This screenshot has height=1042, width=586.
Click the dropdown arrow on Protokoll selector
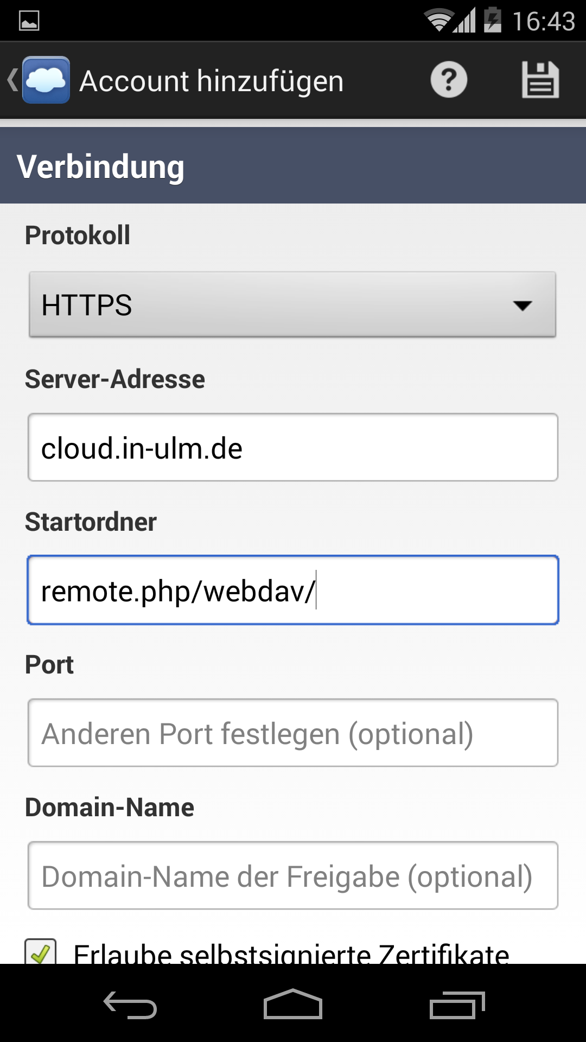point(523,306)
